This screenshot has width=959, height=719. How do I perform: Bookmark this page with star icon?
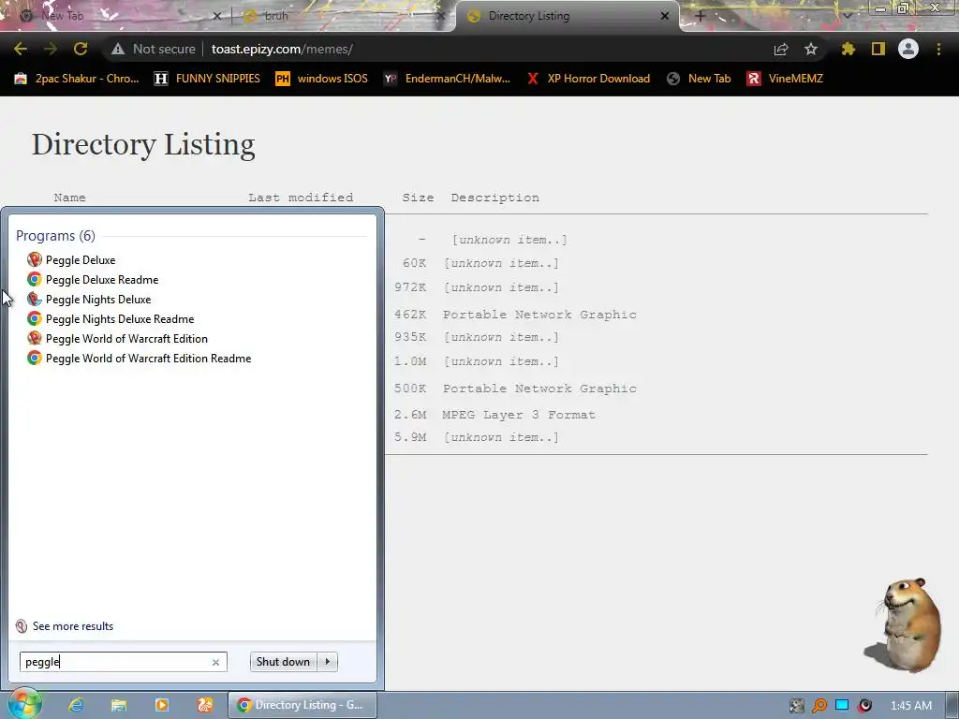[811, 49]
